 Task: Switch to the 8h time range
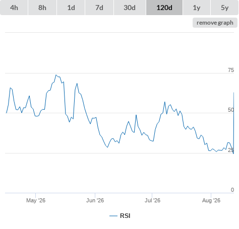click(42, 8)
